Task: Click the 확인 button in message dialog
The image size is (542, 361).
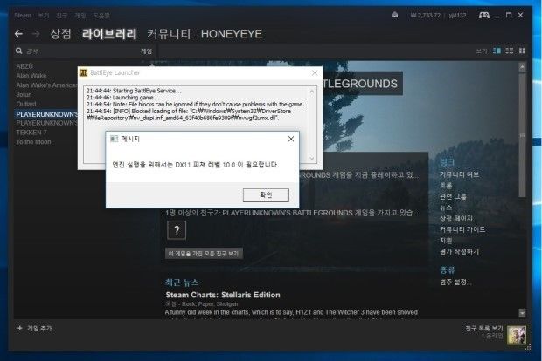Action: point(266,194)
